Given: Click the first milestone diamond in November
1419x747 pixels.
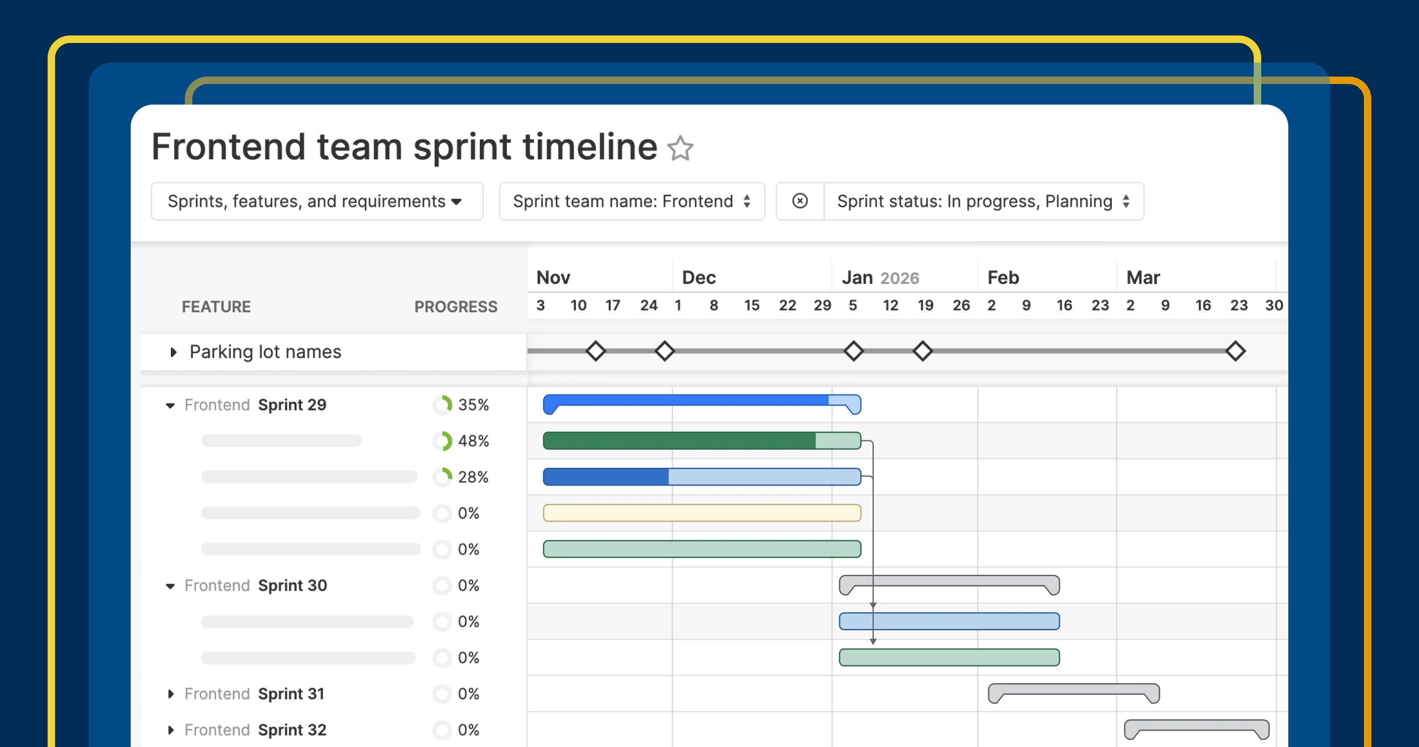Looking at the screenshot, I should [x=596, y=351].
